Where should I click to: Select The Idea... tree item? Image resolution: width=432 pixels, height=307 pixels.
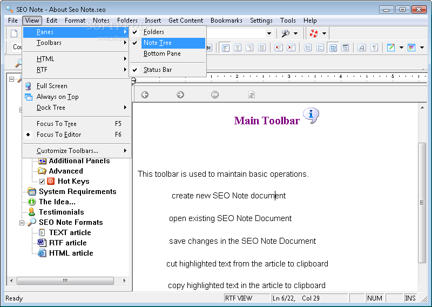click(x=57, y=202)
